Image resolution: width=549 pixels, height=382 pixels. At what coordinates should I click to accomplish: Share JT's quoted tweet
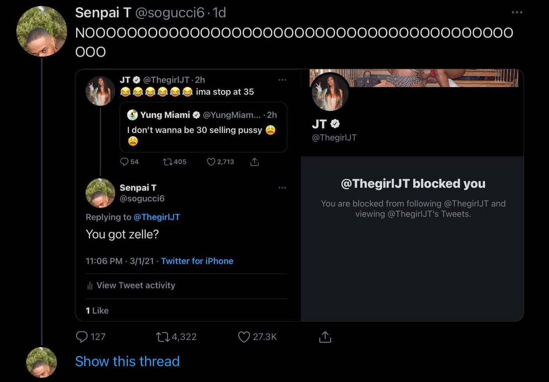point(255,162)
